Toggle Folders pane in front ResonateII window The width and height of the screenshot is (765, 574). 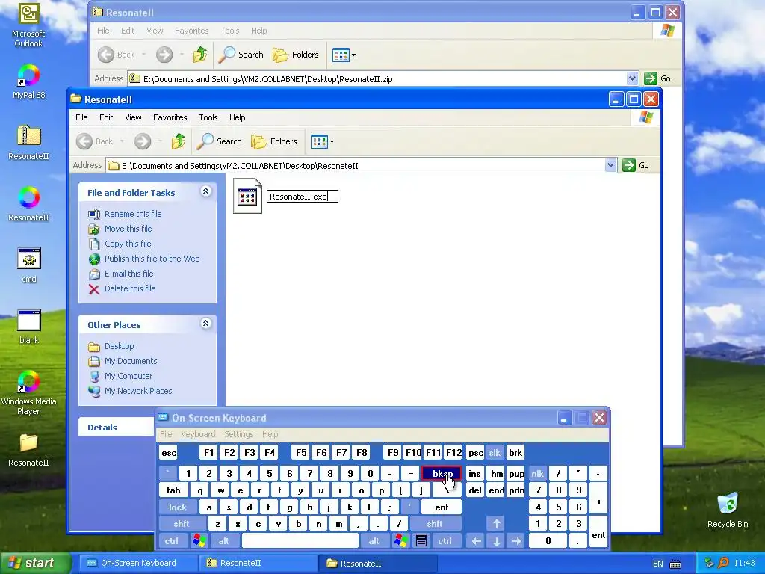tap(274, 141)
